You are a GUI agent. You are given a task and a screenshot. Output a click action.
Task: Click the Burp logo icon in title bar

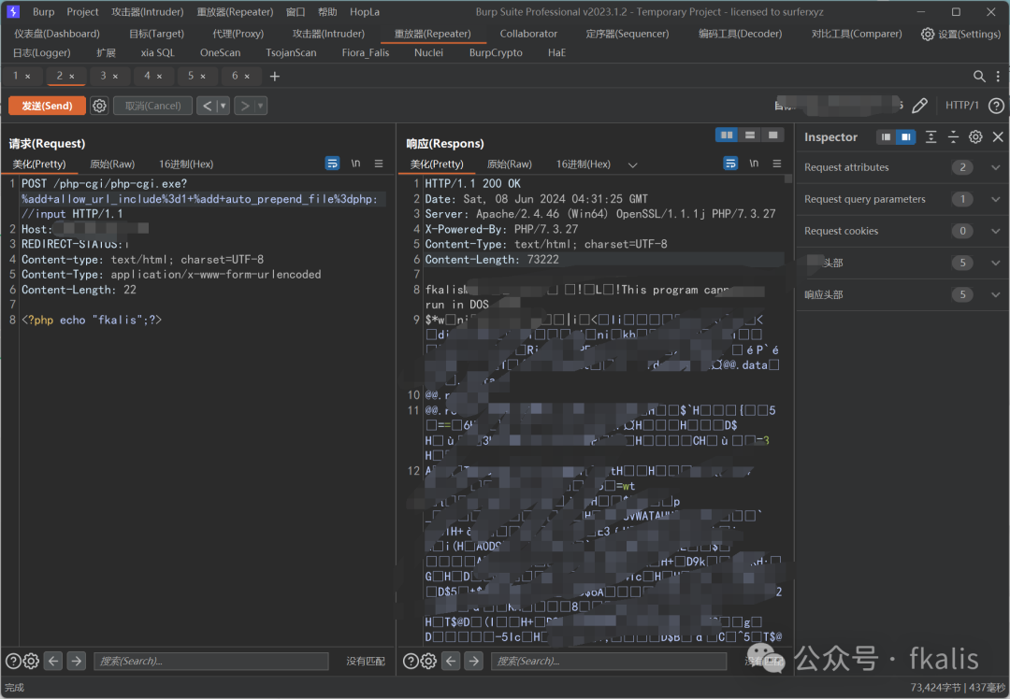13,11
